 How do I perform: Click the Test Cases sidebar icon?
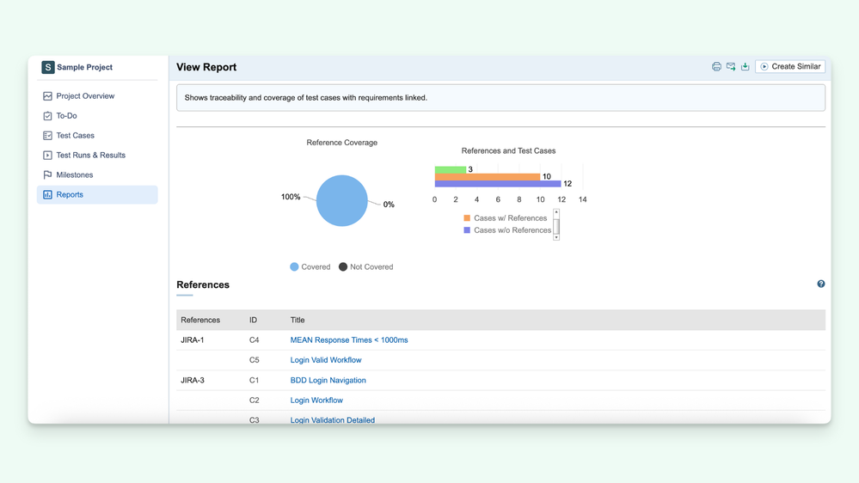click(47, 136)
